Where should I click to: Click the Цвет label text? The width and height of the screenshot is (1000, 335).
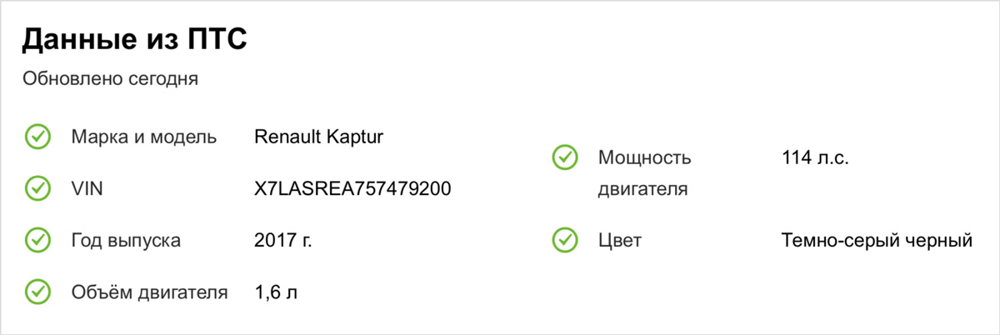click(x=620, y=241)
